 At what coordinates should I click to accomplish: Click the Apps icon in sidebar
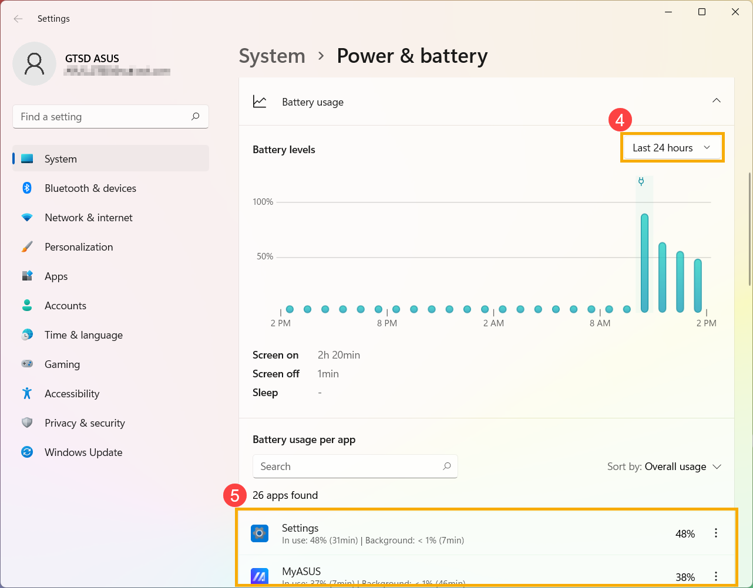27,276
